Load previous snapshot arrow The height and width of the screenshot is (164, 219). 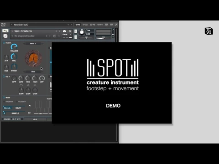tap(47, 36)
